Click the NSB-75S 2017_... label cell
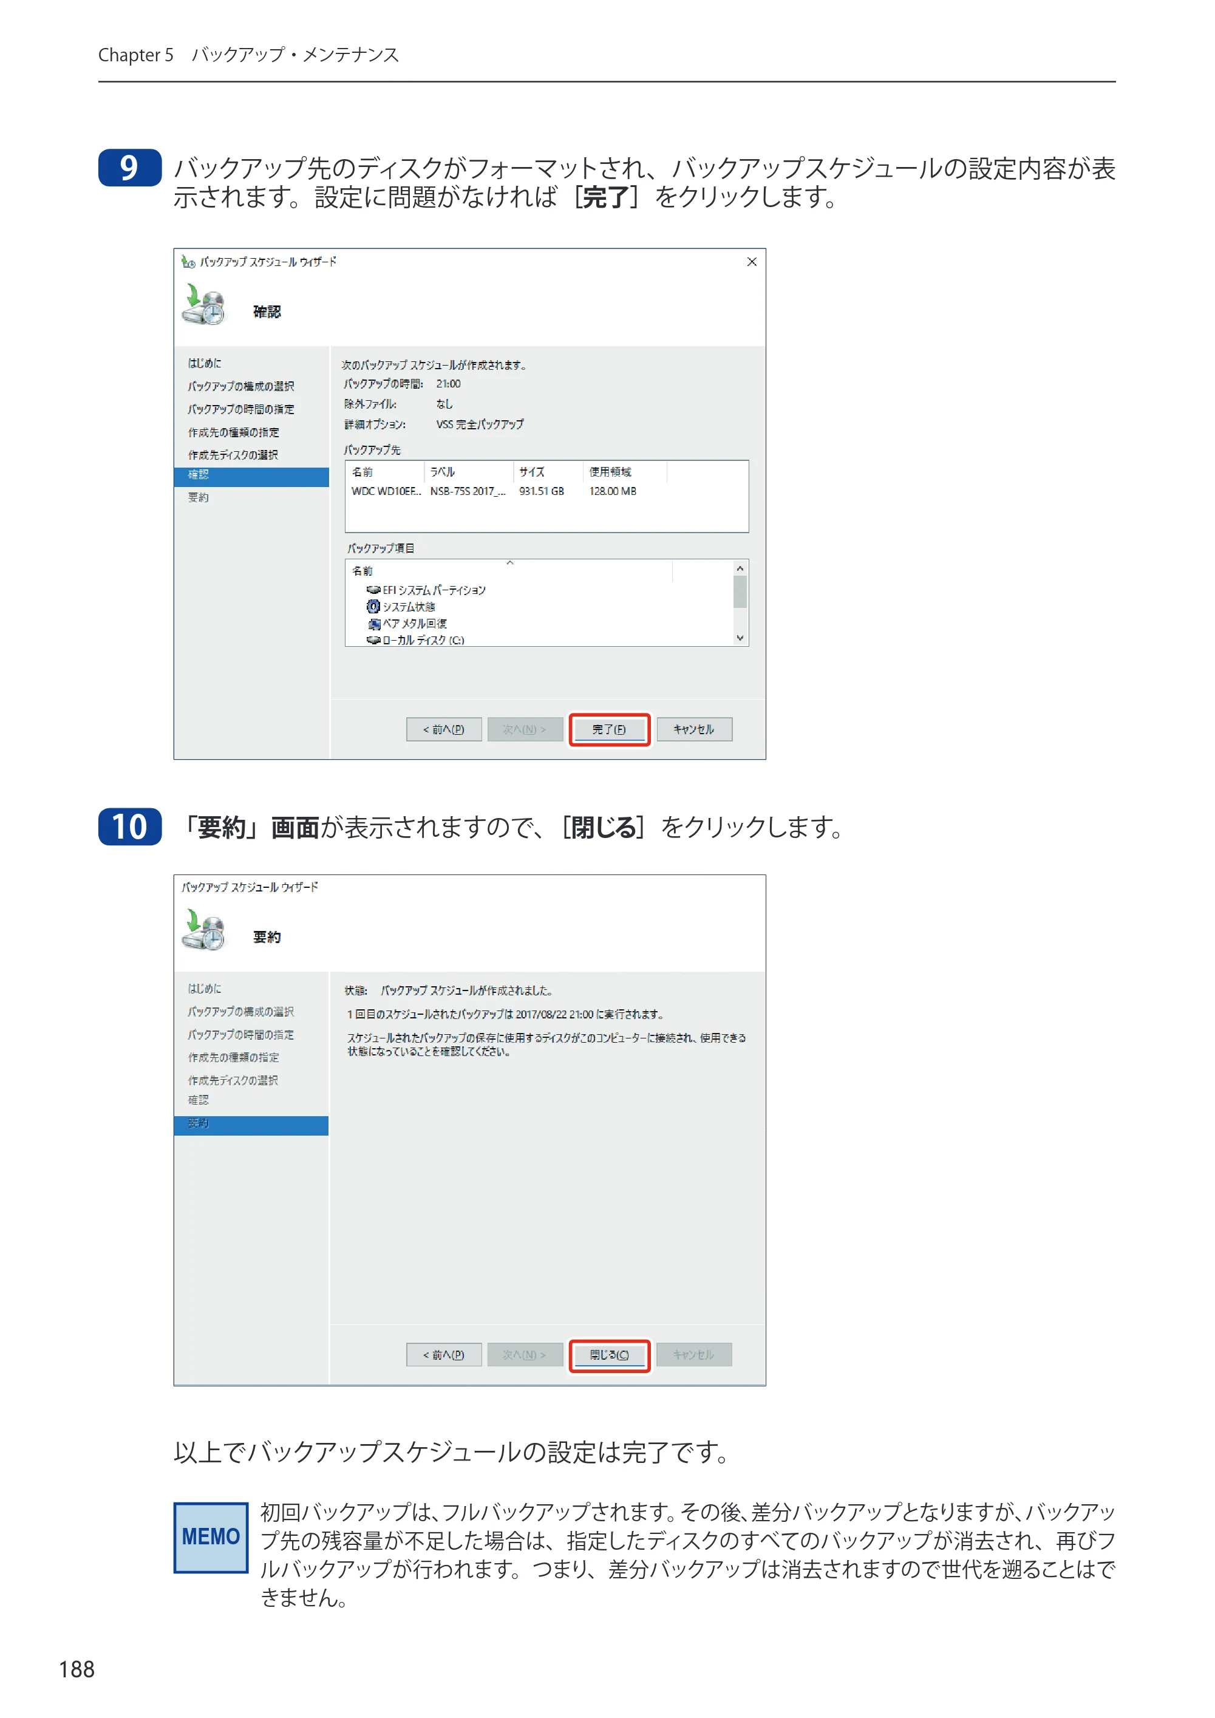This screenshot has width=1215, height=1718. click(x=468, y=492)
